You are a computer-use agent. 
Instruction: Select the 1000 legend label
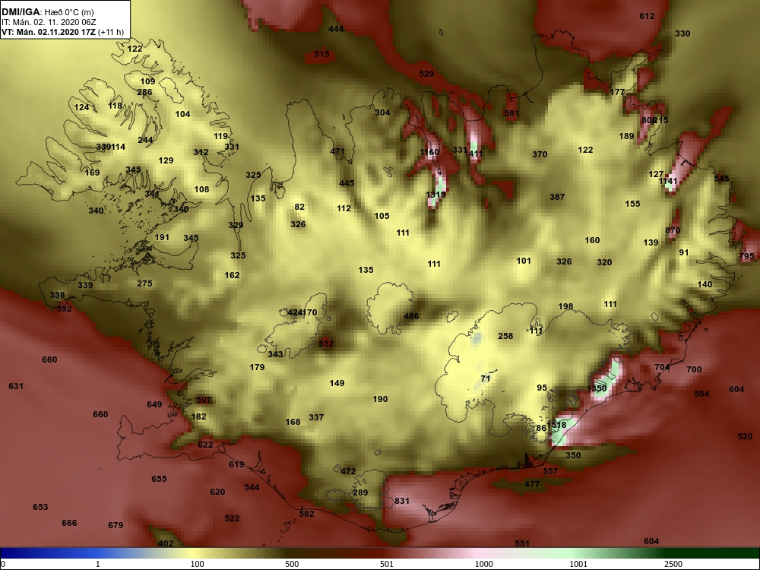[483, 565]
